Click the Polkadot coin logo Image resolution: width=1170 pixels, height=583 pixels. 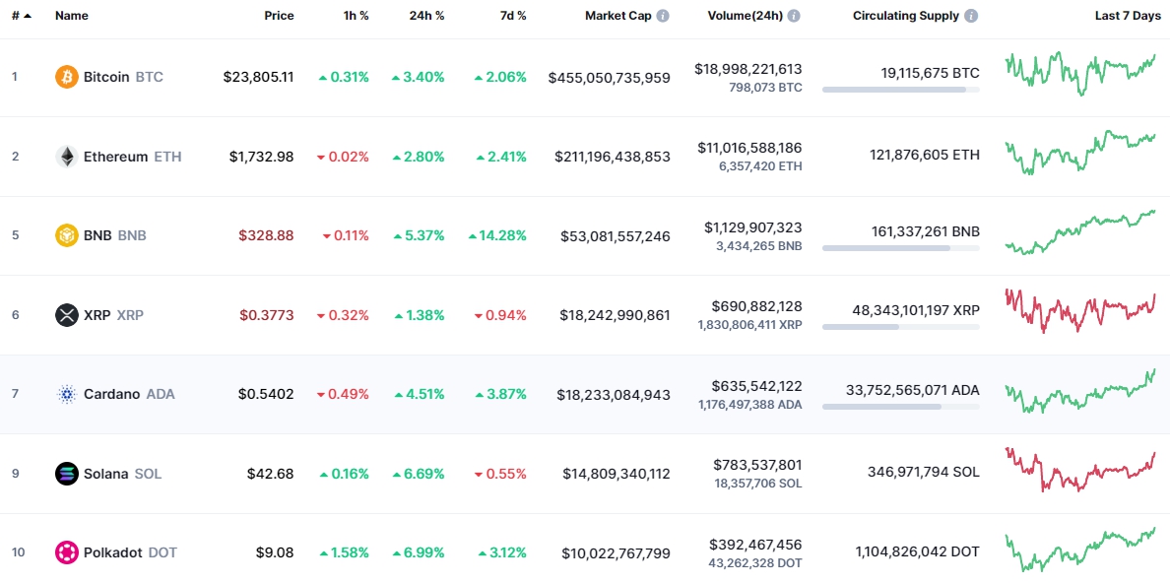click(x=66, y=553)
